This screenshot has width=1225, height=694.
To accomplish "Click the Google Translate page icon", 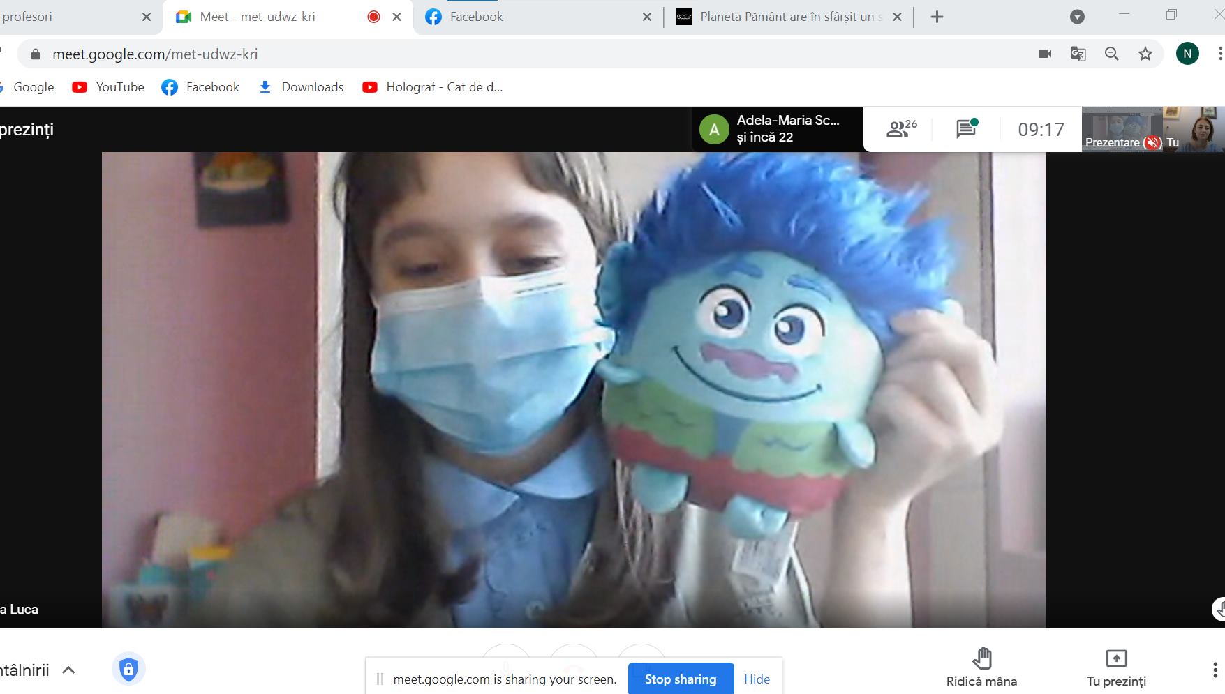I will (x=1078, y=54).
